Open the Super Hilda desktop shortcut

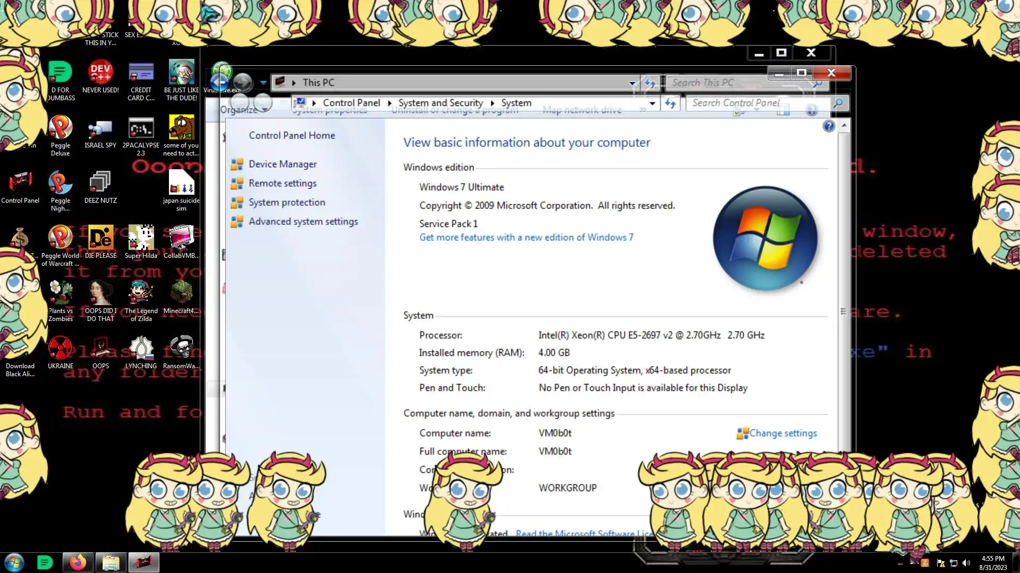tap(141, 238)
